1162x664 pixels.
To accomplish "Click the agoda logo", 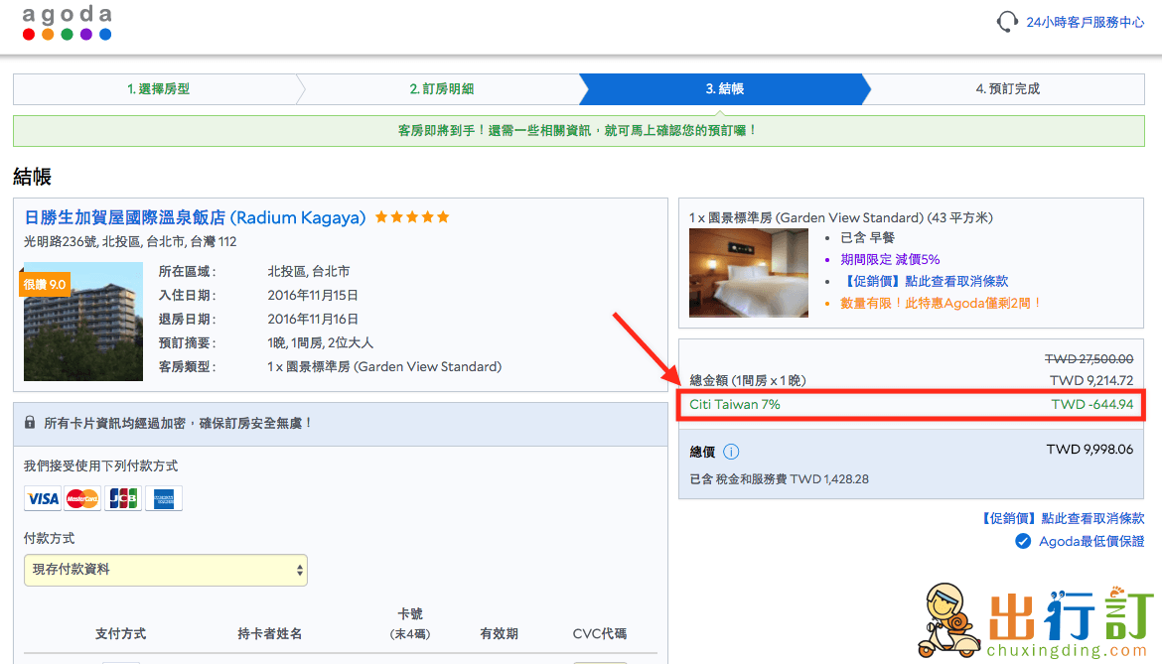I will [x=67, y=23].
